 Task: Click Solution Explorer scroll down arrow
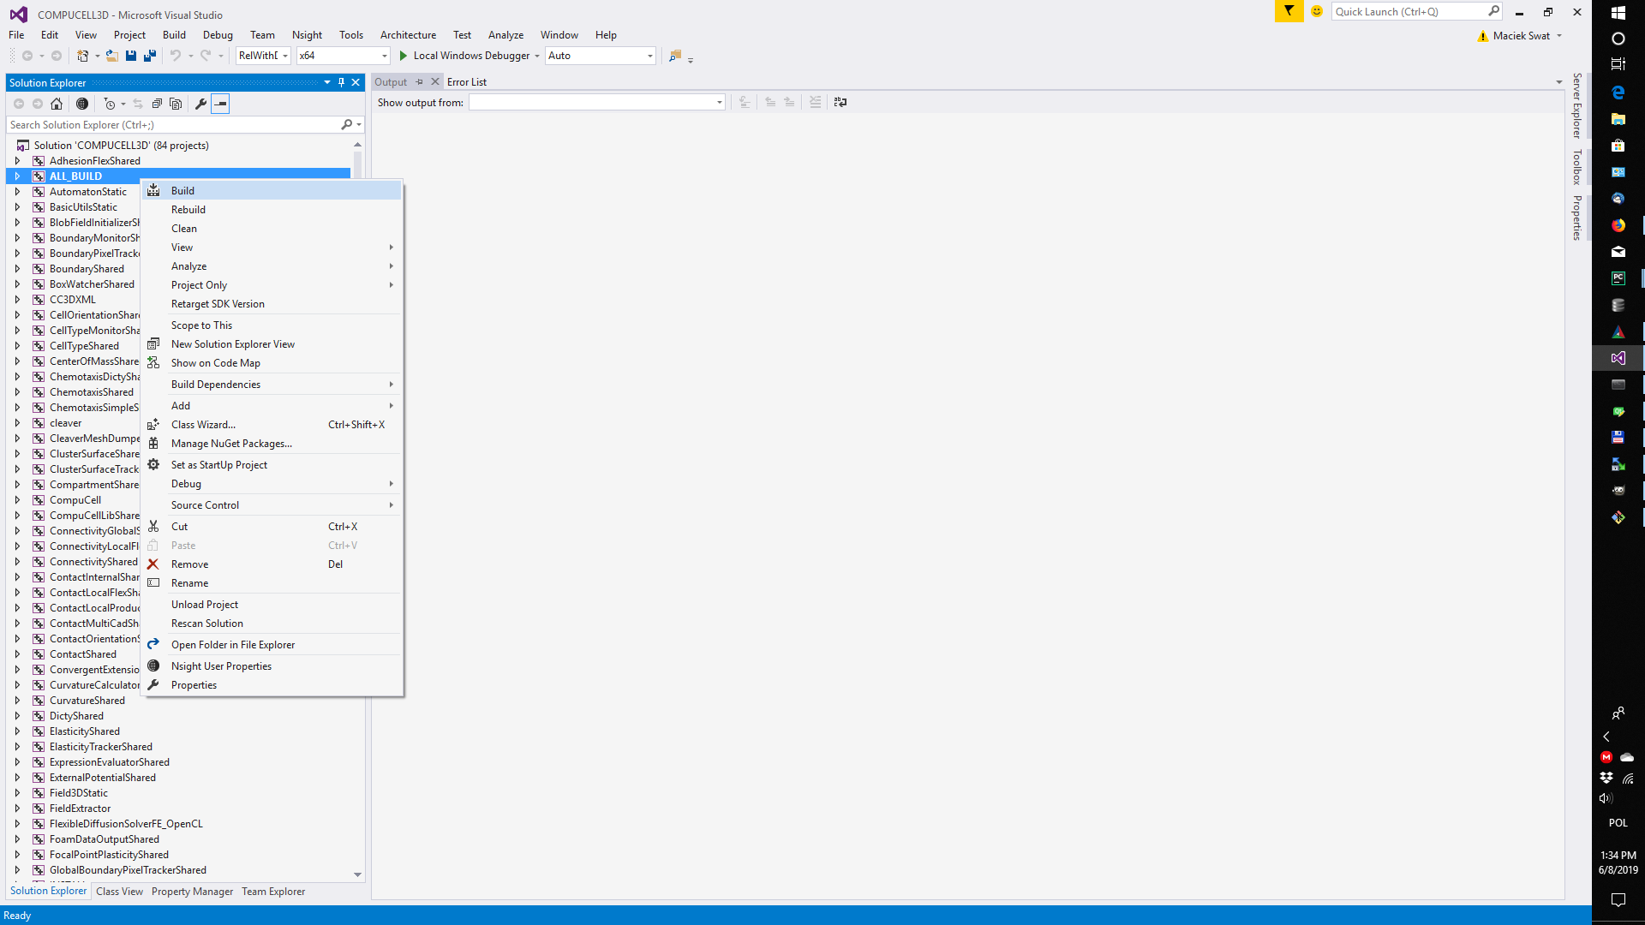(x=357, y=874)
